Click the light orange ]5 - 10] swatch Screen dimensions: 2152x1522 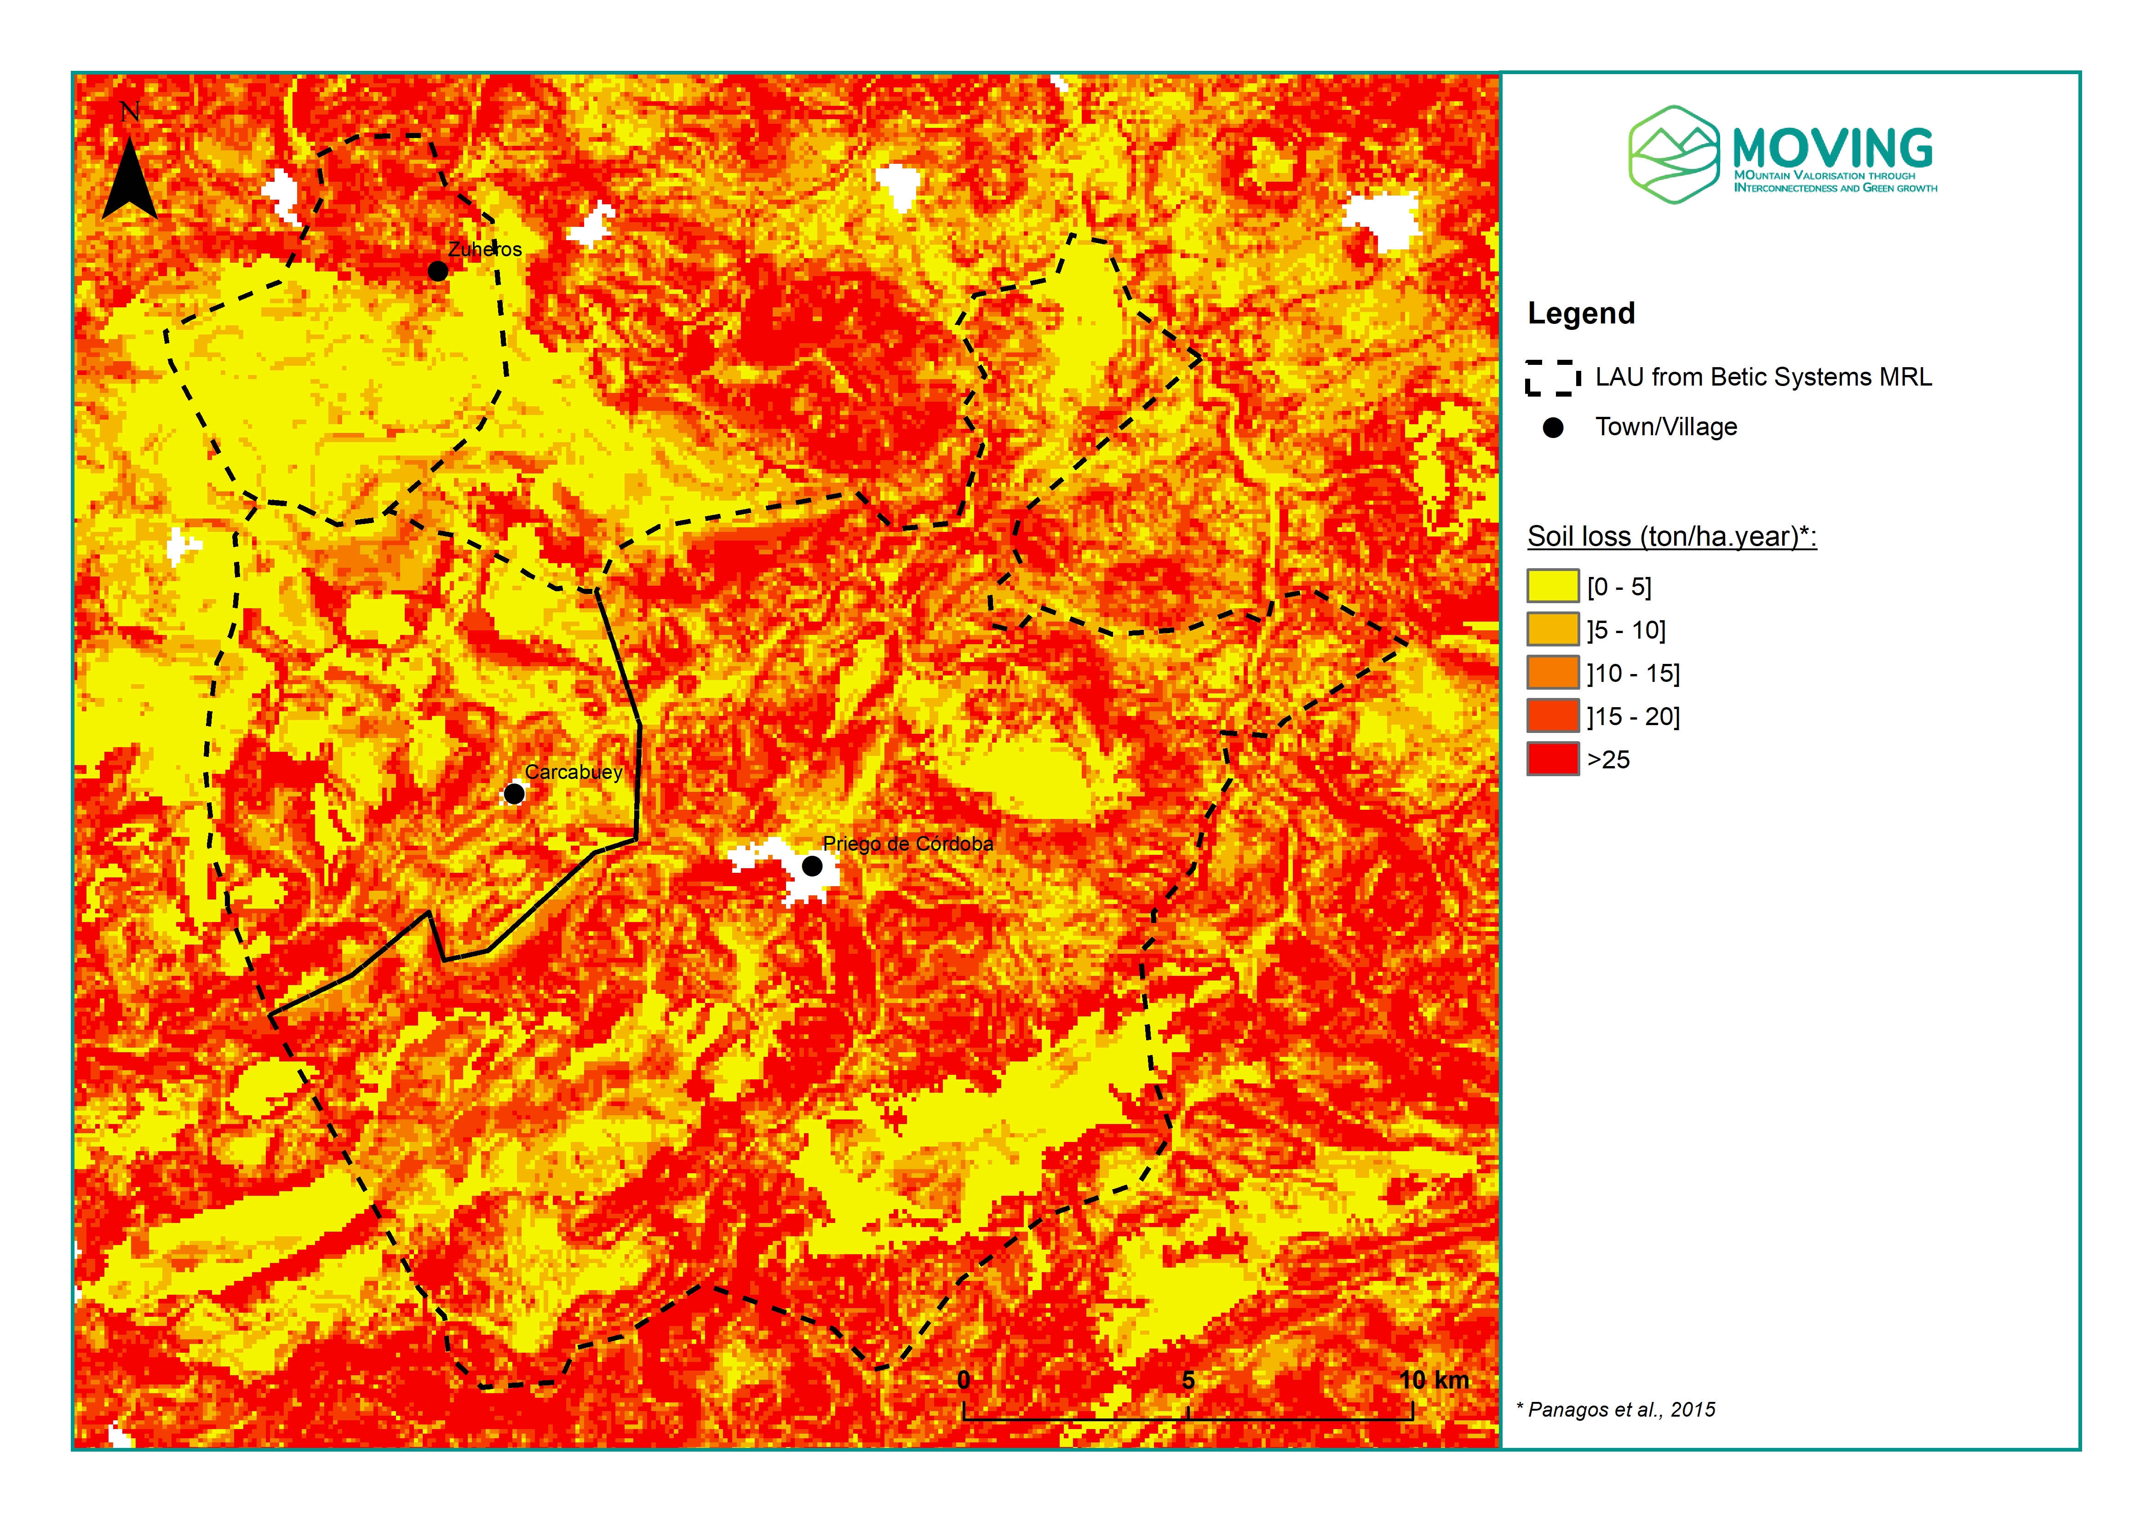pyautogui.click(x=1552, y=629)
